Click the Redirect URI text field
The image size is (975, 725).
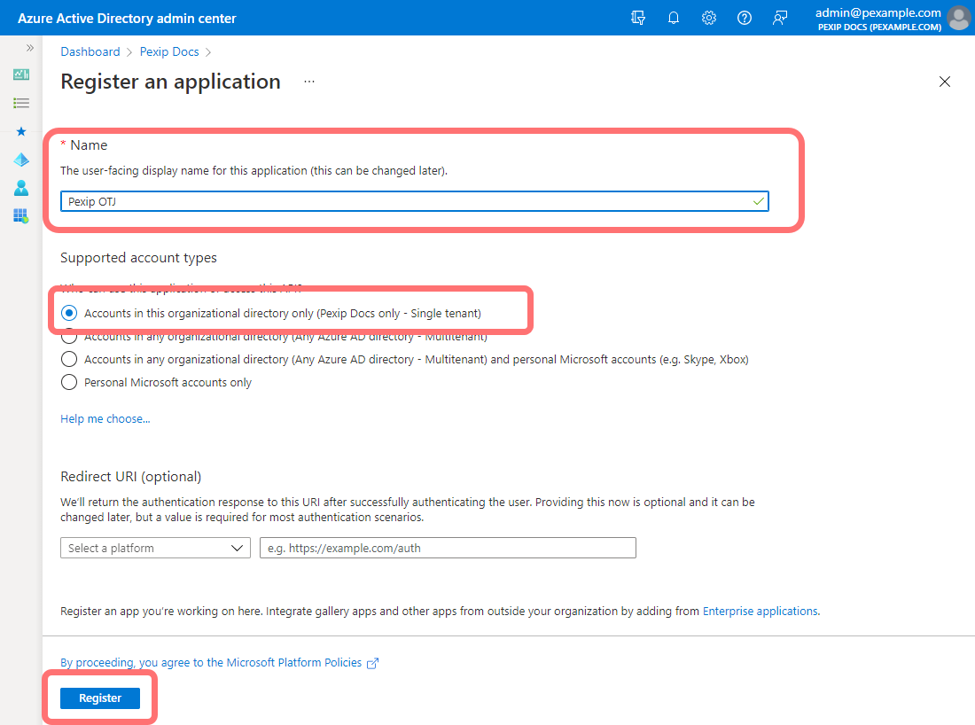click(448, 549)
